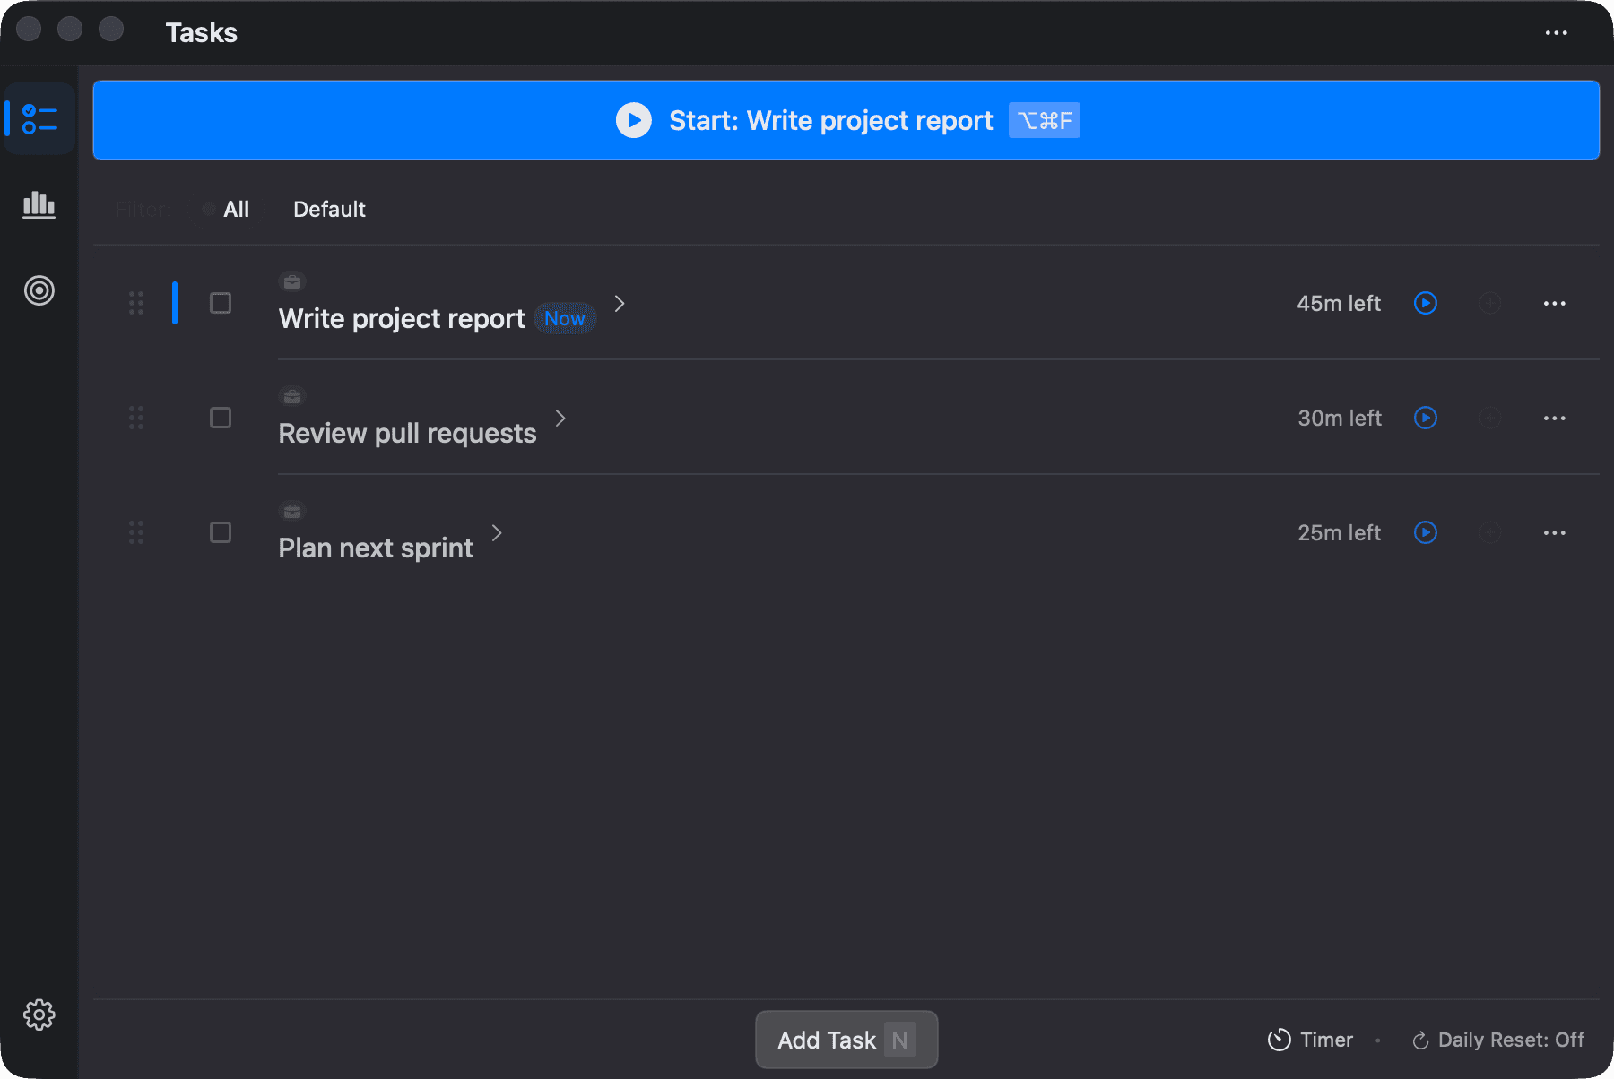Select the Default filter tab

point(329,209)
